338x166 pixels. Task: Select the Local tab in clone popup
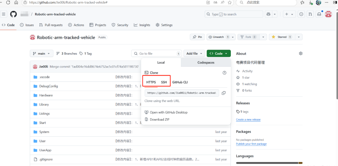[x=161, y=63]
